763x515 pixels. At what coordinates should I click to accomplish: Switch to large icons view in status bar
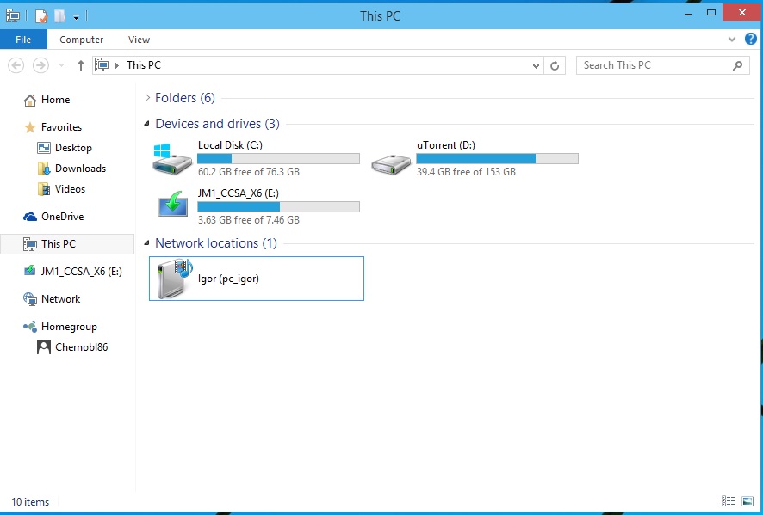[747, 501]
